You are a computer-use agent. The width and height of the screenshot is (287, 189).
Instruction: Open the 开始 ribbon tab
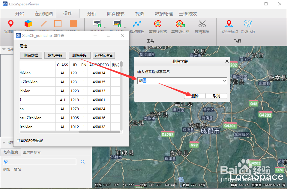pos(19,13)
